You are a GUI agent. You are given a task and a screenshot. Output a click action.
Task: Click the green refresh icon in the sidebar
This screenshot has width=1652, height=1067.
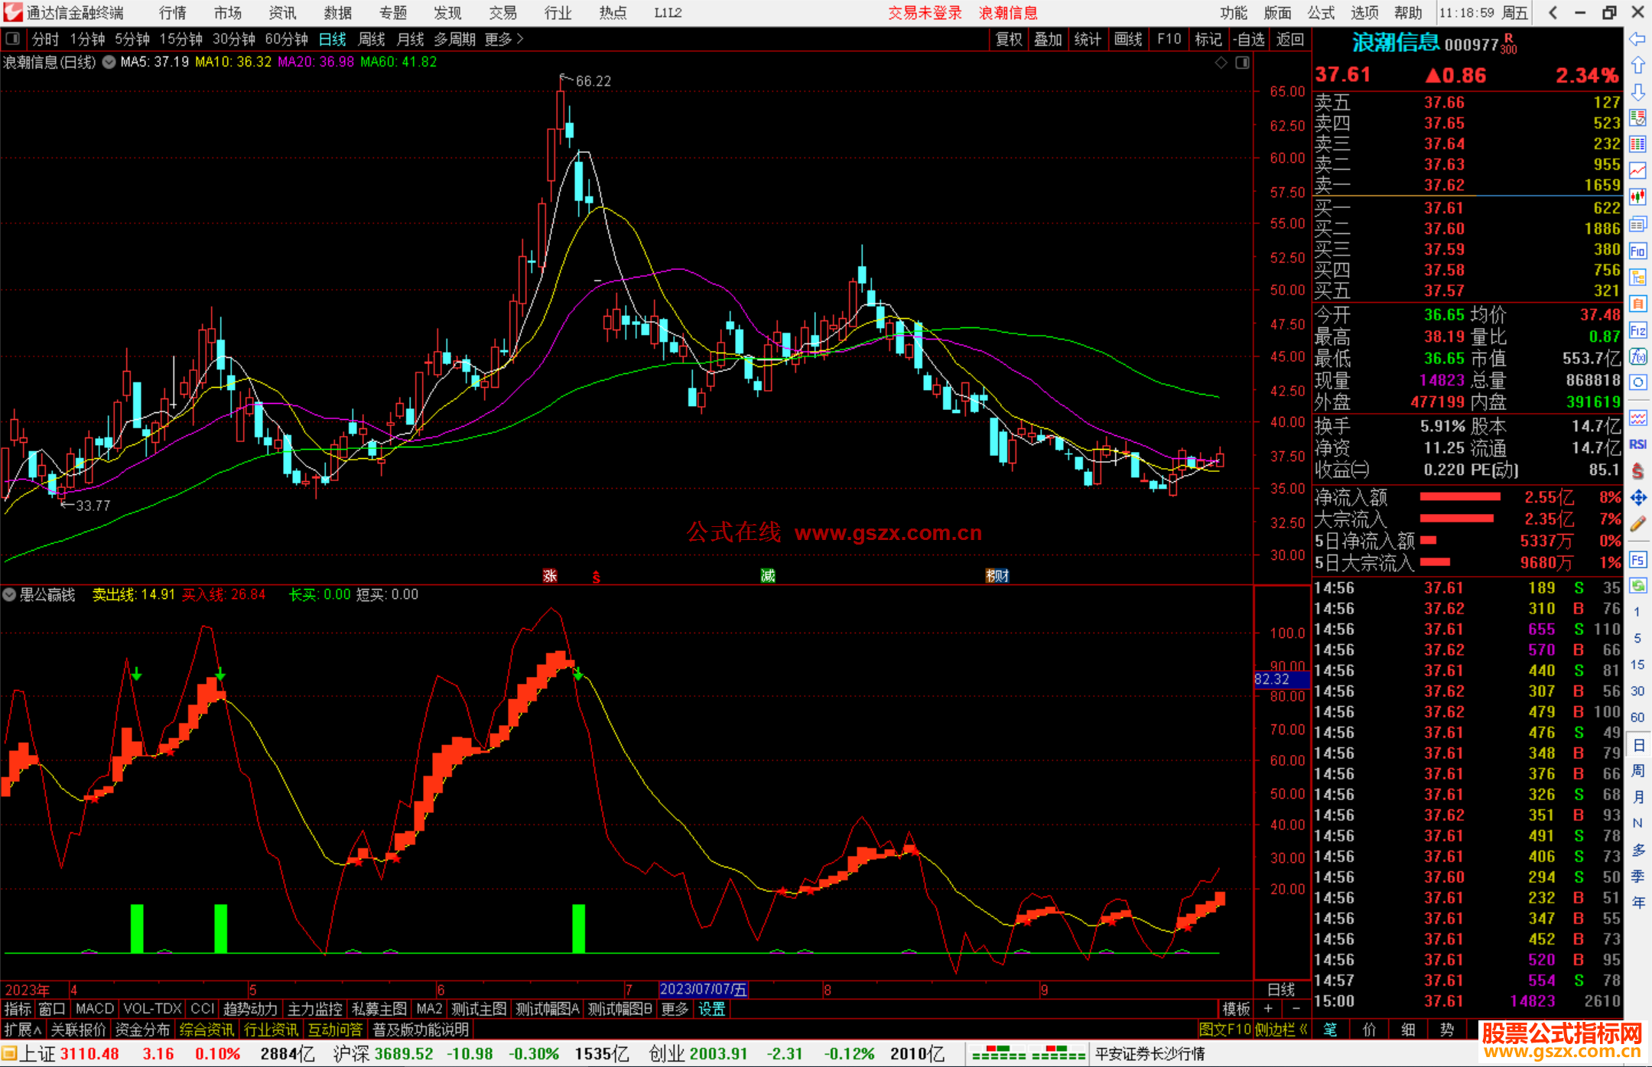pyautogui.click(x=1637, y=586)
